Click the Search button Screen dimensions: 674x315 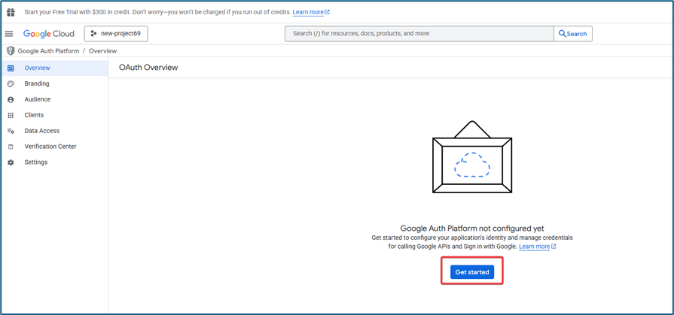coord(572,34)
